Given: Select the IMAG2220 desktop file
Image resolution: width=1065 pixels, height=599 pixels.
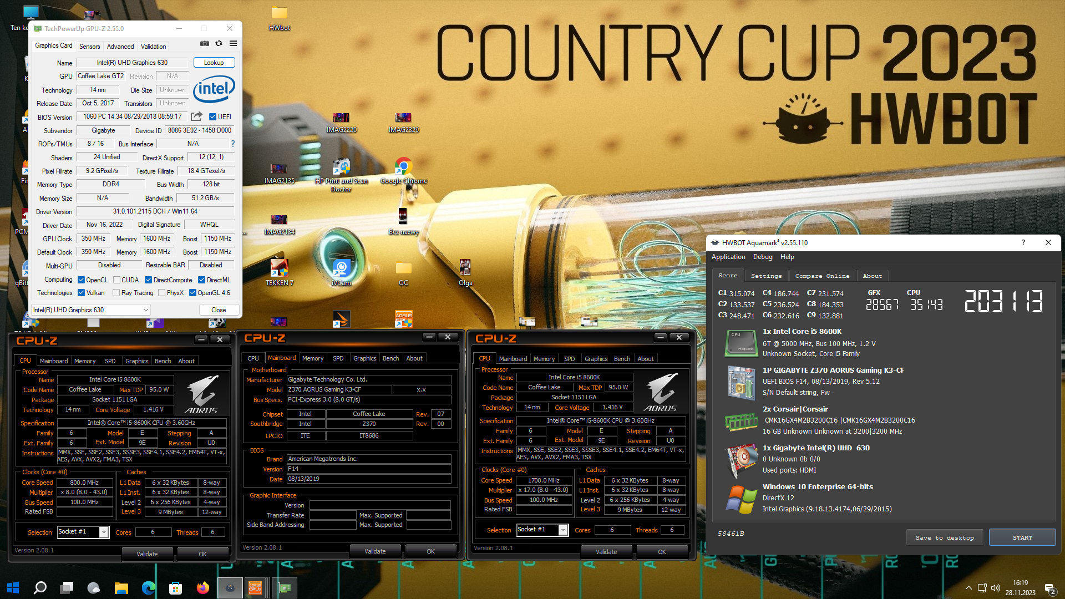Looking at the screenshot, I should pos(341,123).
